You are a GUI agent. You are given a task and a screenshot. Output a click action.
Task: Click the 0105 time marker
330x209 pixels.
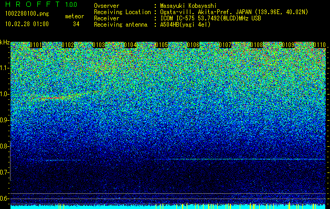(162, 45)
